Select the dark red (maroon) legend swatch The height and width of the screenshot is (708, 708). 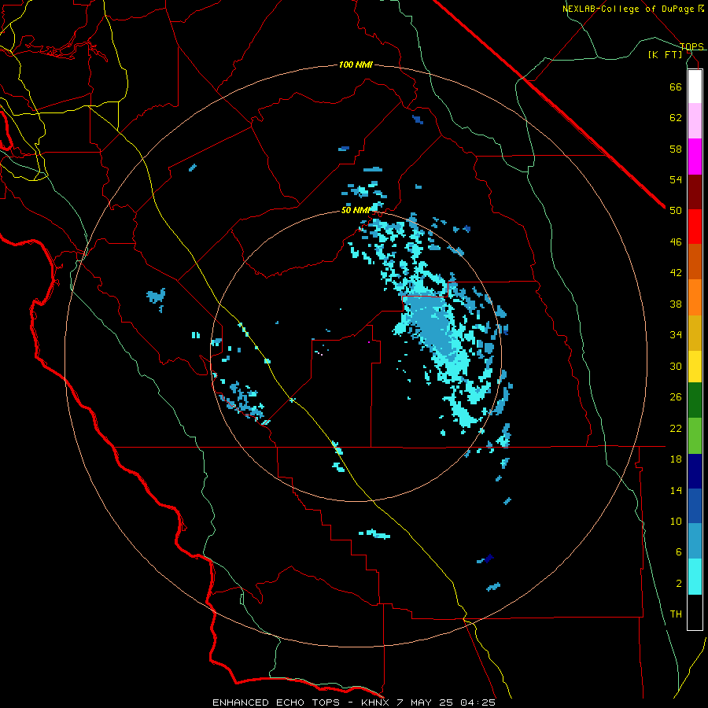pyautogui.click(x=695, y=193)
